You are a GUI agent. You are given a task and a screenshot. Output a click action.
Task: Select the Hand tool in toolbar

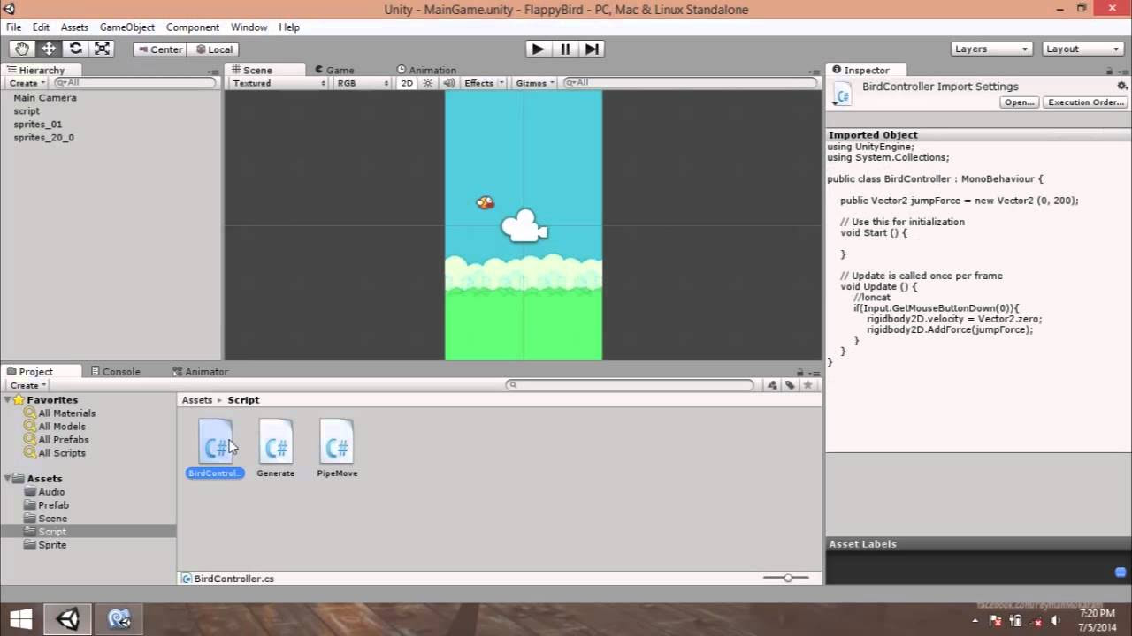tap(22, 49)
